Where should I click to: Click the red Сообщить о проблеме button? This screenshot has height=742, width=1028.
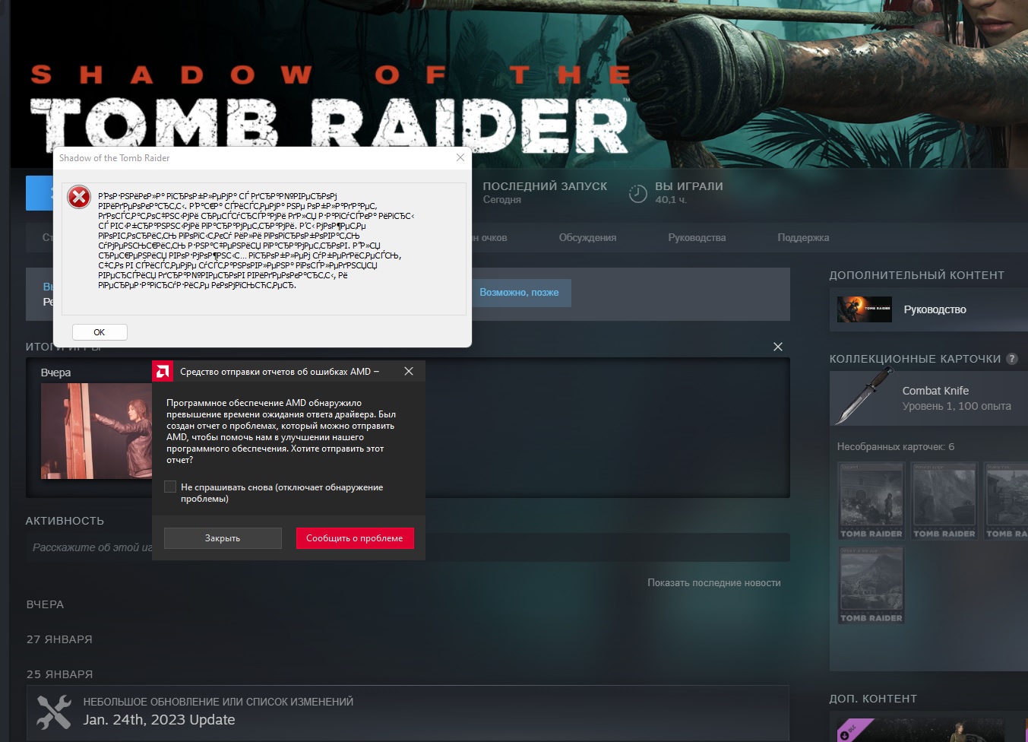355,538
